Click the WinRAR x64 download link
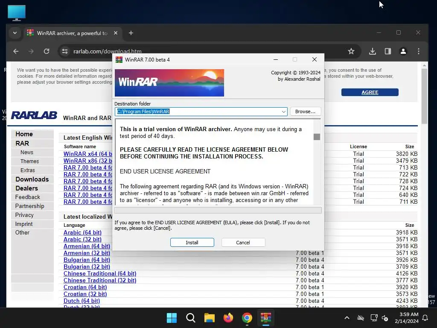 tap(88, 154)
